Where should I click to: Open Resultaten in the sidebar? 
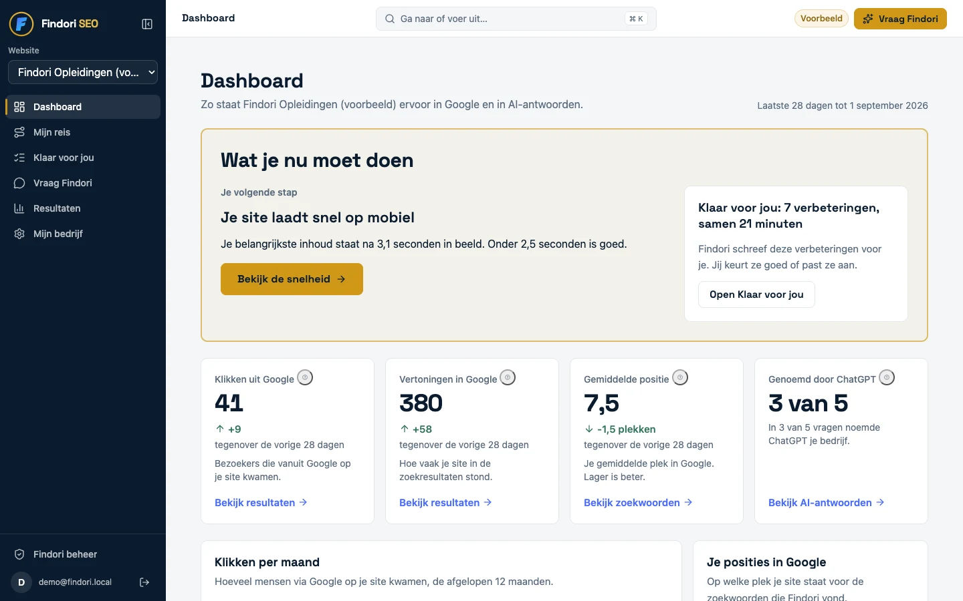[83, 208]
